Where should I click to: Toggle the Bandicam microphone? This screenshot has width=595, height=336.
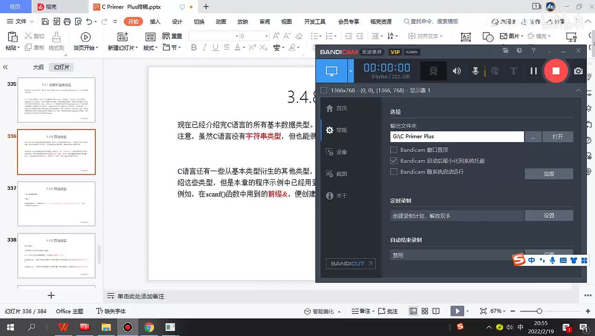pyautogui.click(x=475, y=71)
